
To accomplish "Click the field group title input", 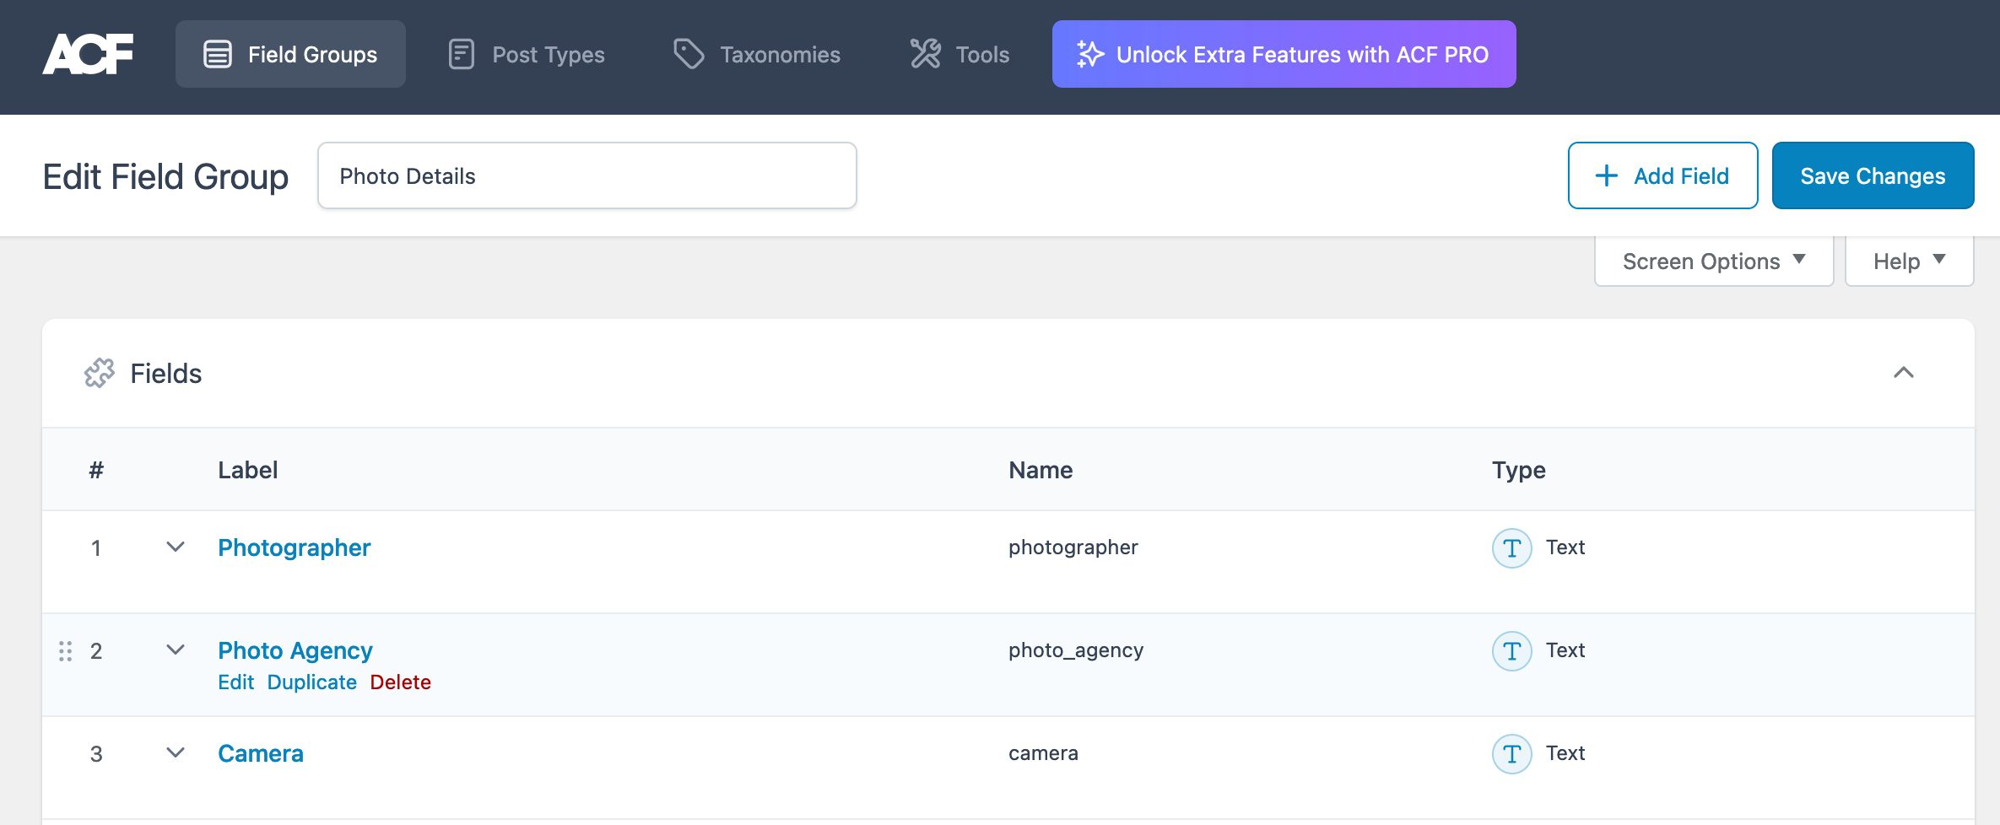I will [x=586, y=175].
